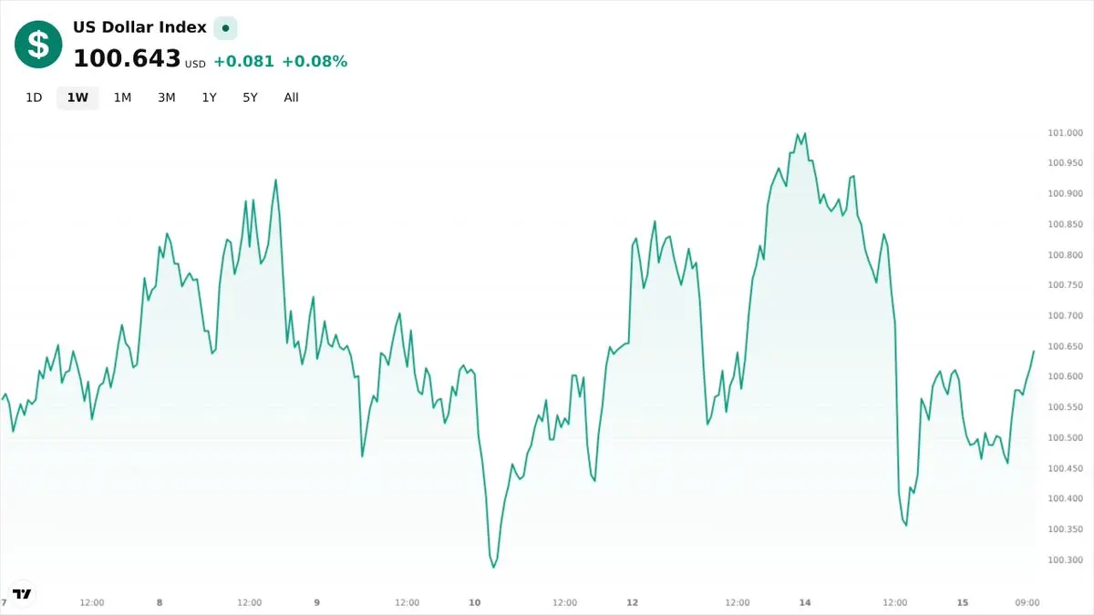Click the +0.081 price change
1094x615 pixels.
click(x=243, y=61)
